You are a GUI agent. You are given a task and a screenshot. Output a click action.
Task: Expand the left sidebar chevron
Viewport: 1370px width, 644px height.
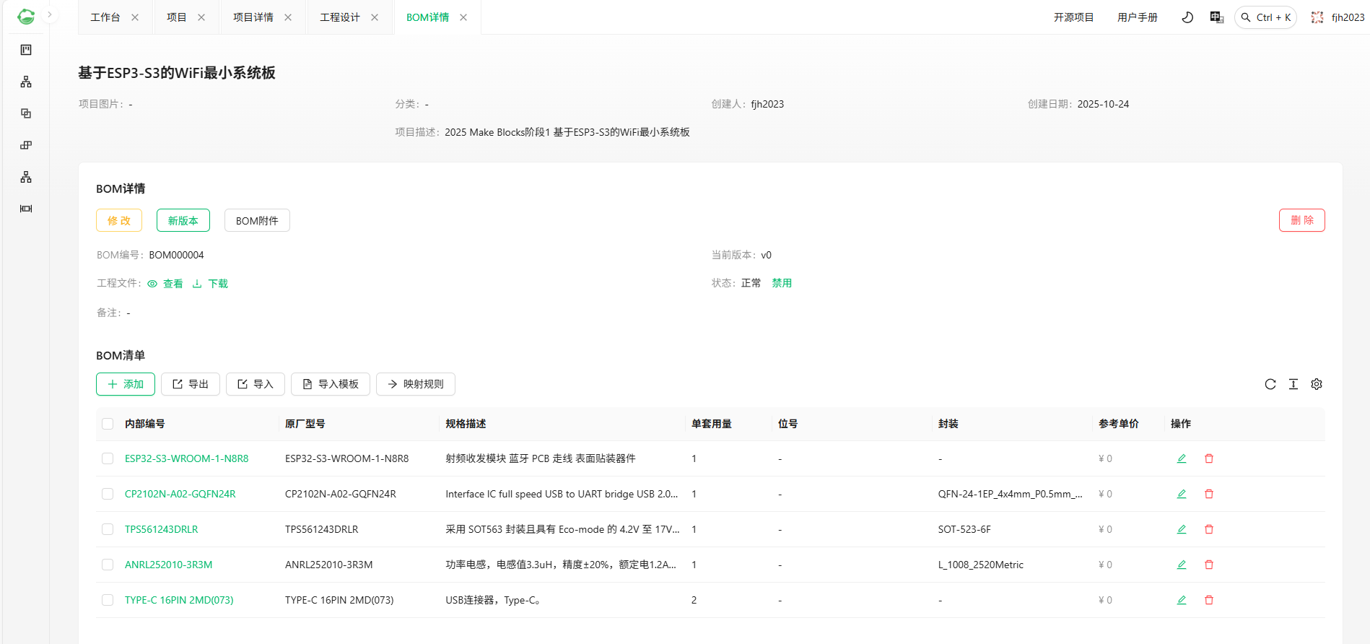(50, 14)
